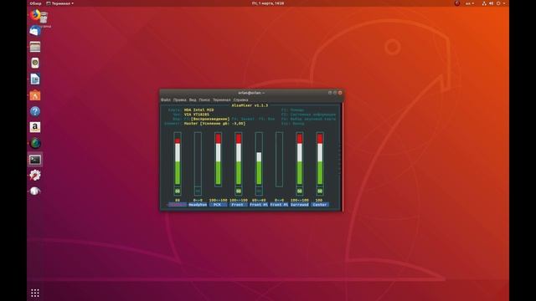This screenshot has height=301, width=536.
Task: Open the Правка menu in terminal
Action: 179,99
